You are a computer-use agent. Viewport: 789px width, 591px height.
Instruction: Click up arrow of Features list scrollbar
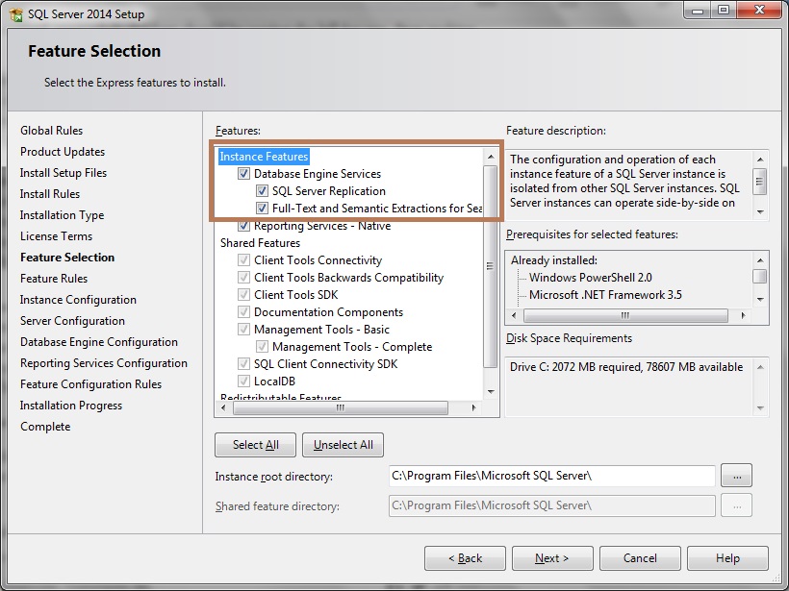click(x=491, y=157)
